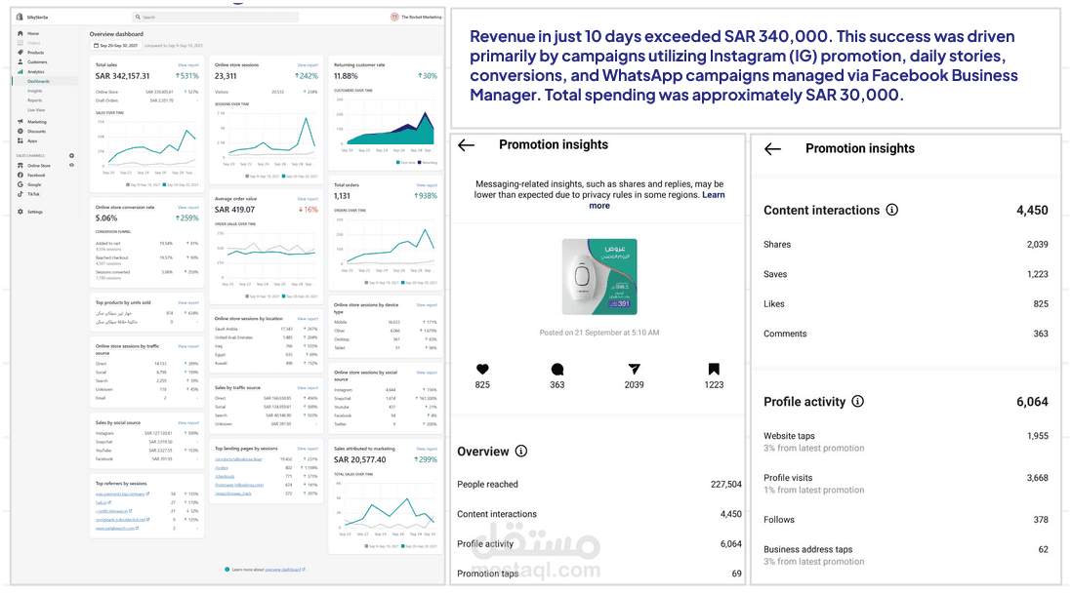
Task: Click the Rocket Marketing account avatar
Action: (x=394, y=18)
